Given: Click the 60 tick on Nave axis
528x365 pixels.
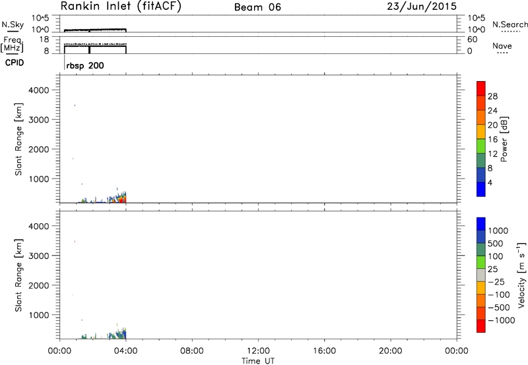Looking at the screenshot, I should point(472,40).
